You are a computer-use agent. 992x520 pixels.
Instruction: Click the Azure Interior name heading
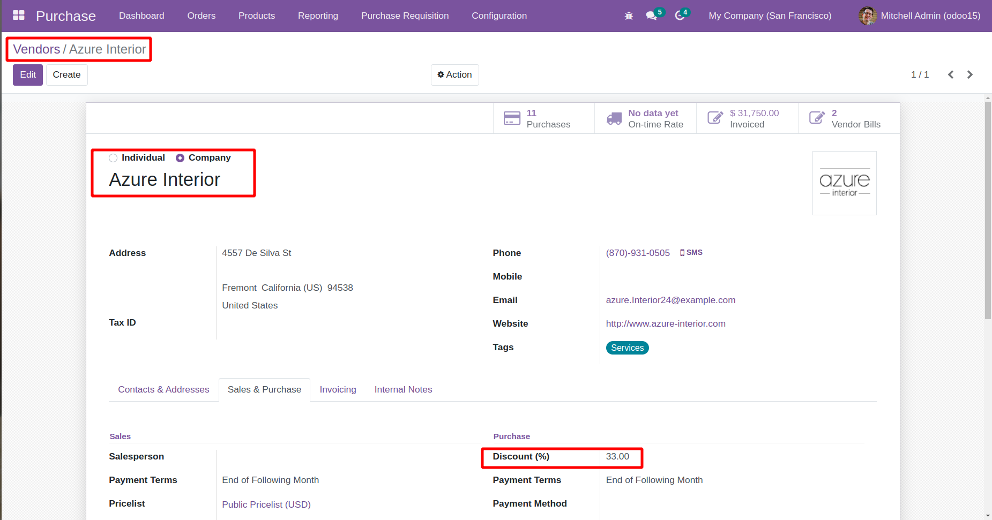click(x=165, y=179)
